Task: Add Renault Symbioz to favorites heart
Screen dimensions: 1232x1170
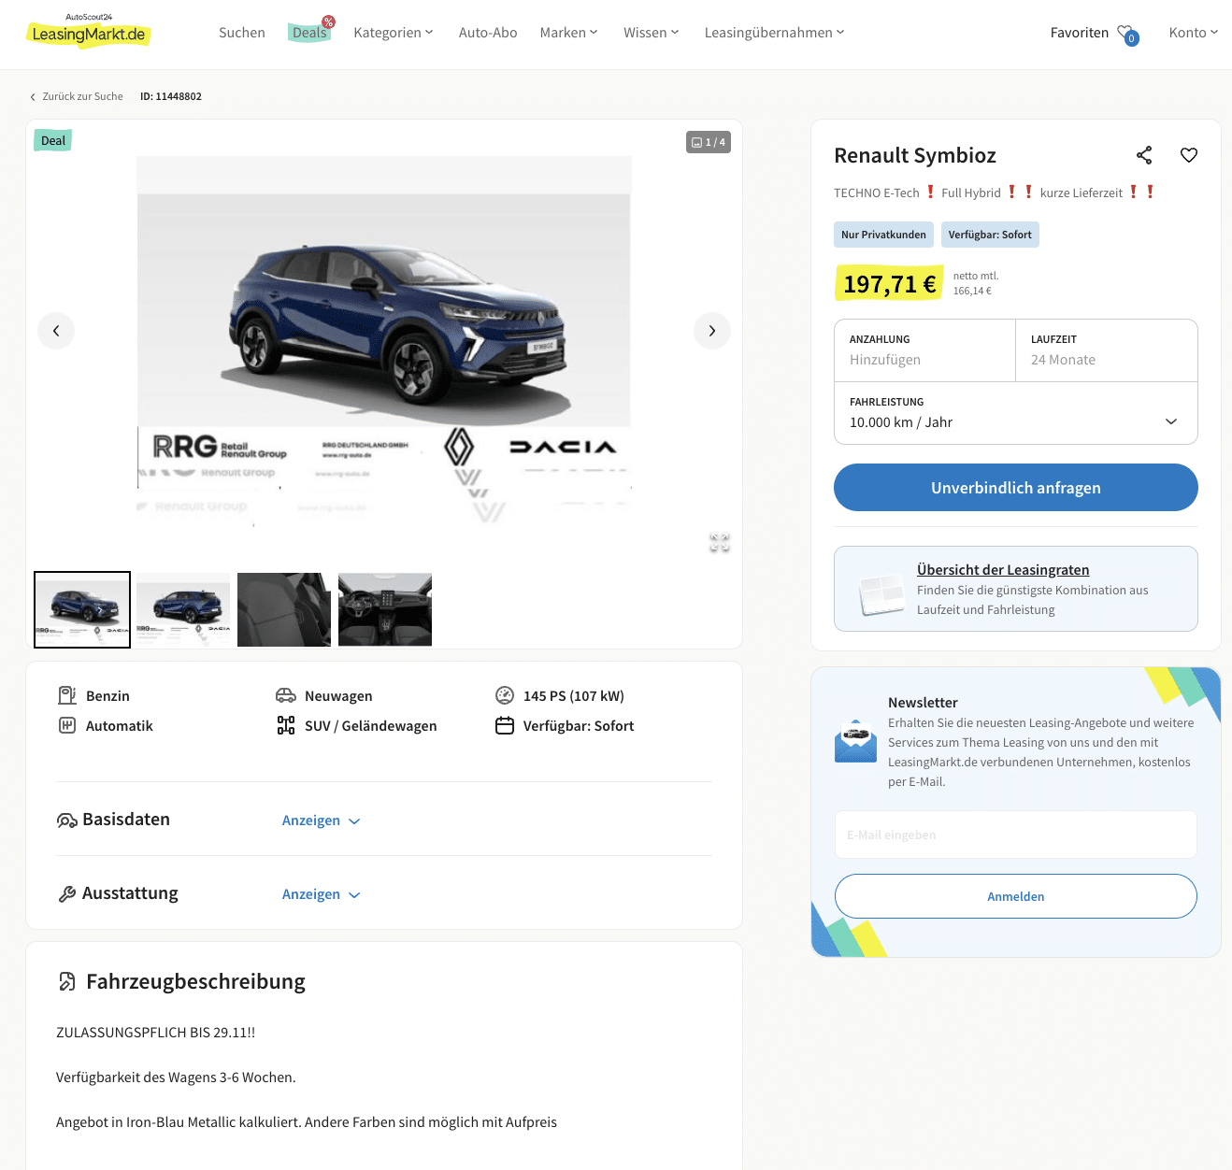Action: coord(1189,155)
